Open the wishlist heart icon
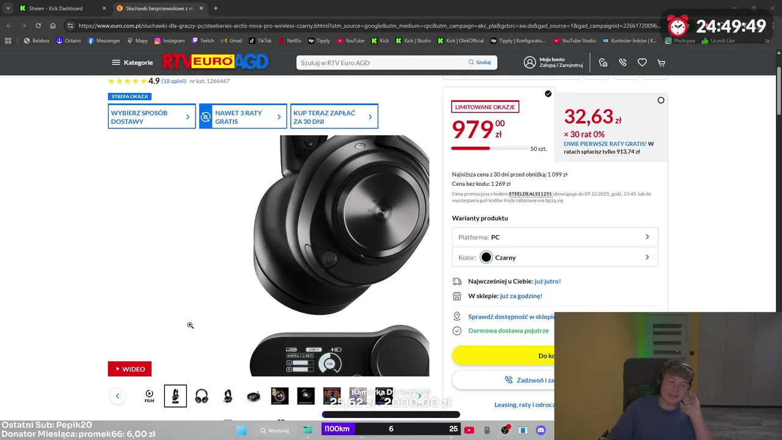Screen dimensions: 782x440 point(642,62)
